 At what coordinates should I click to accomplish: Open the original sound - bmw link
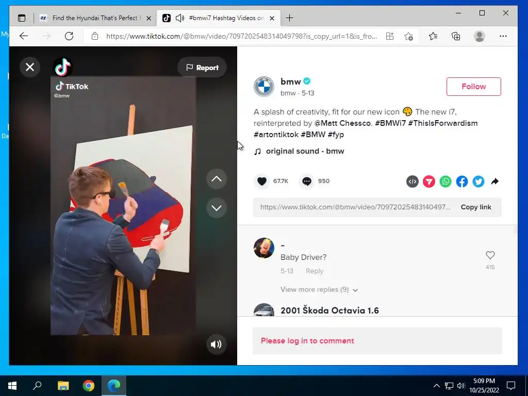[x=305, y=151]
